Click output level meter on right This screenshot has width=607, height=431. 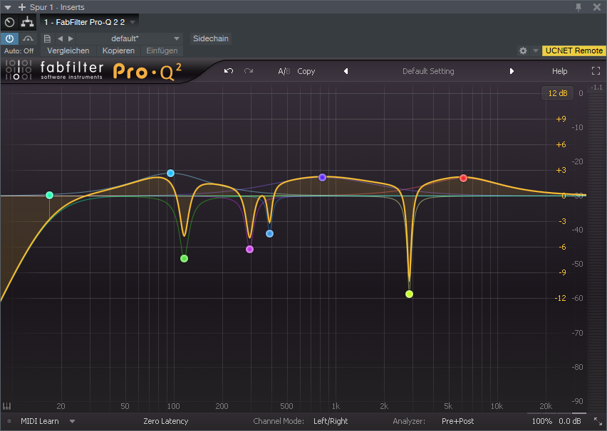[597, 251]
